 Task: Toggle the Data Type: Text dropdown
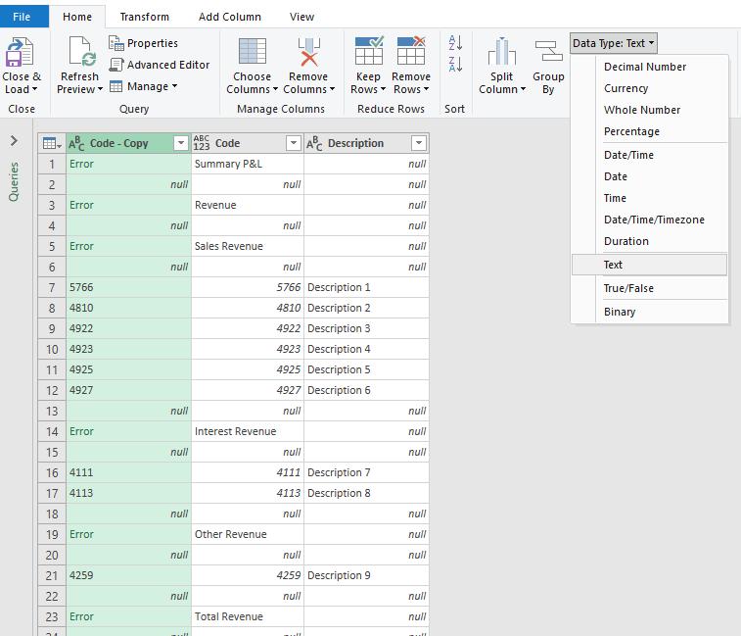(614, 43)
